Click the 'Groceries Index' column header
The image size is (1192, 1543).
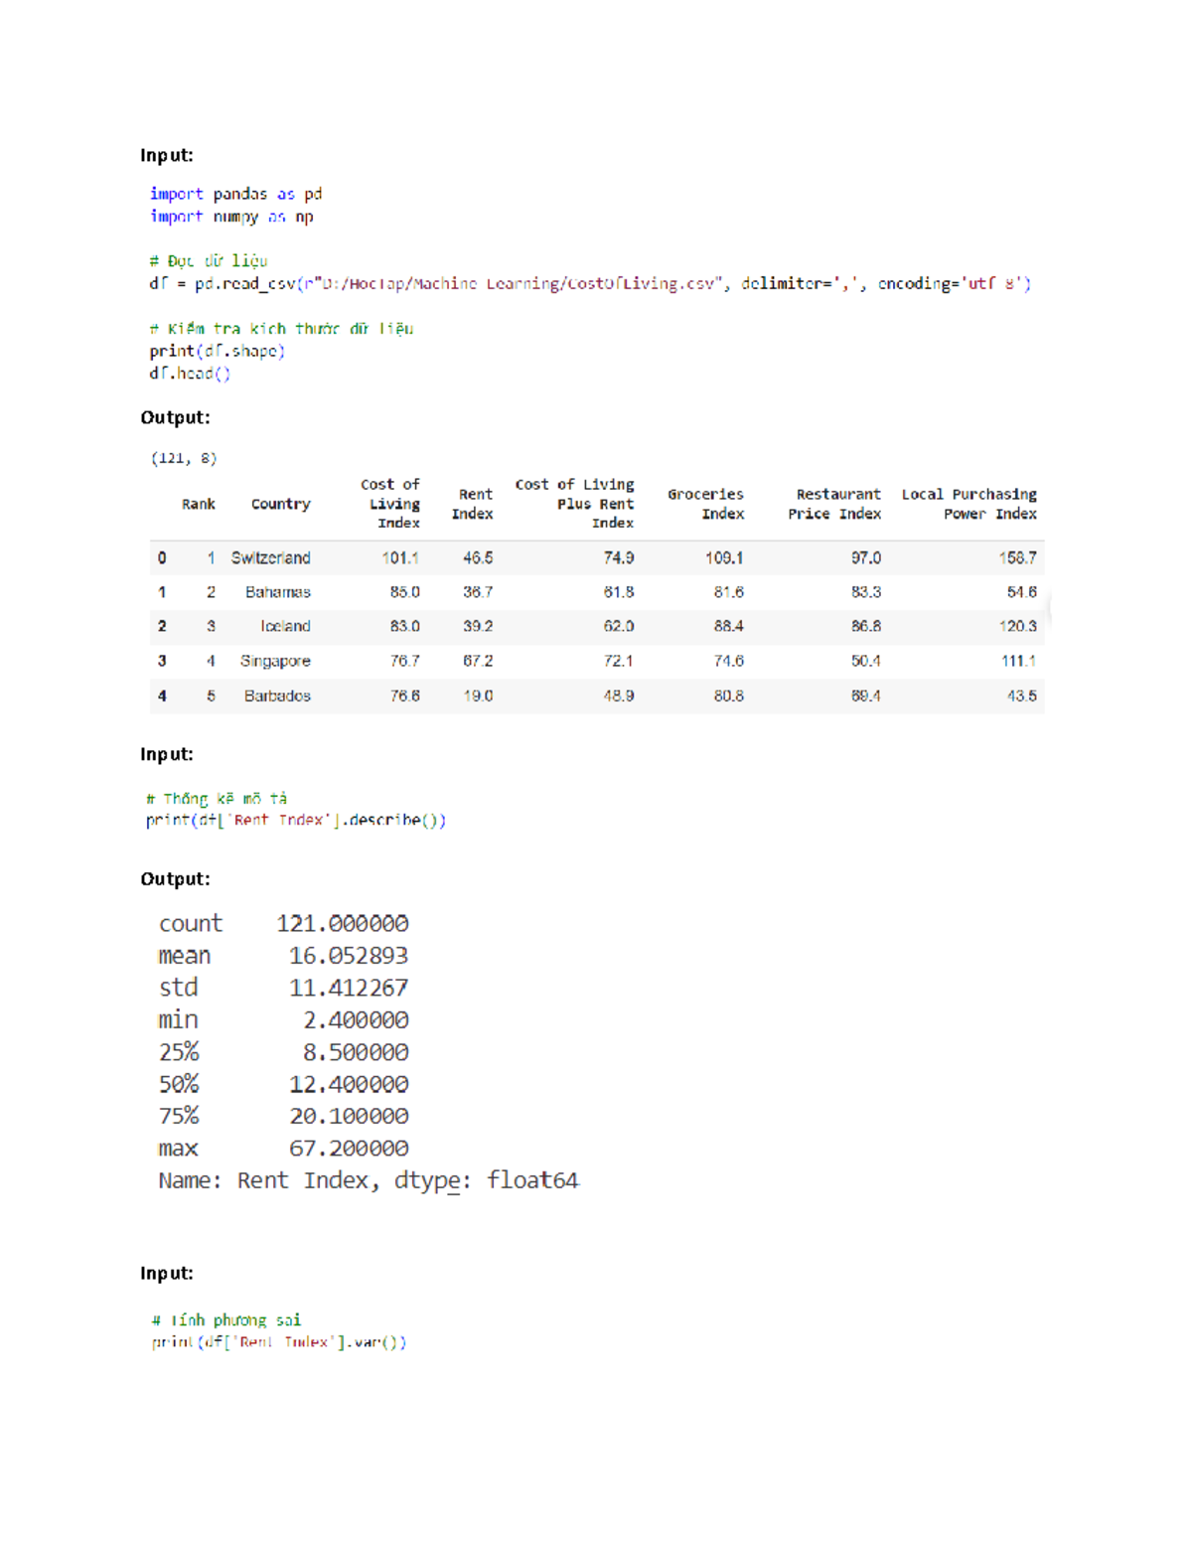pyautogui.click(x=706, y=504)
